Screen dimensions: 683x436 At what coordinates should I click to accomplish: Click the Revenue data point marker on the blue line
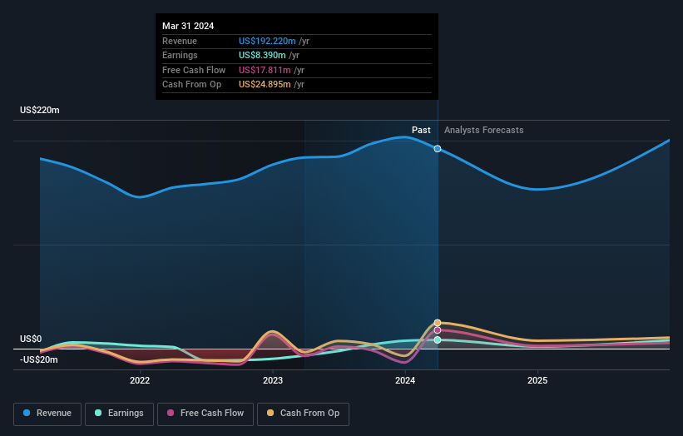pyautogui.click(x=438, y=149)
